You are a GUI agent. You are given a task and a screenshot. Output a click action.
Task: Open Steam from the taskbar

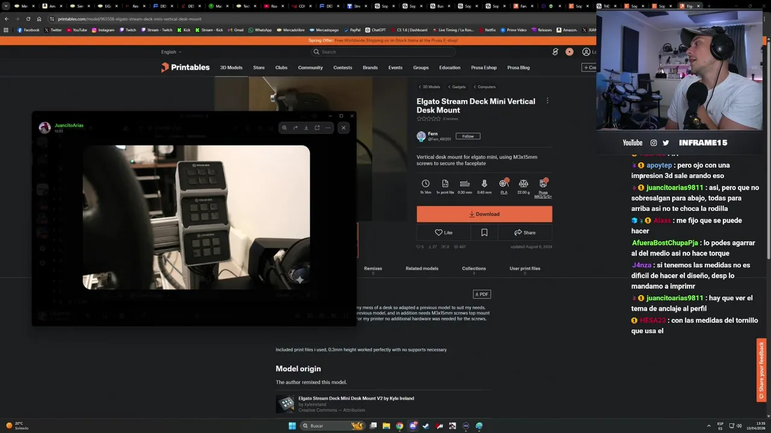coord(426,426)
